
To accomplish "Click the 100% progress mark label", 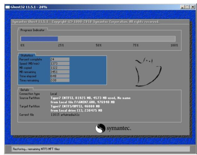I will click(x=174, y=45).
